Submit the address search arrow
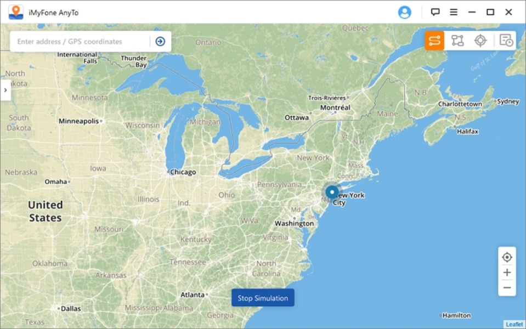The image size is (526, 329). 160,41
